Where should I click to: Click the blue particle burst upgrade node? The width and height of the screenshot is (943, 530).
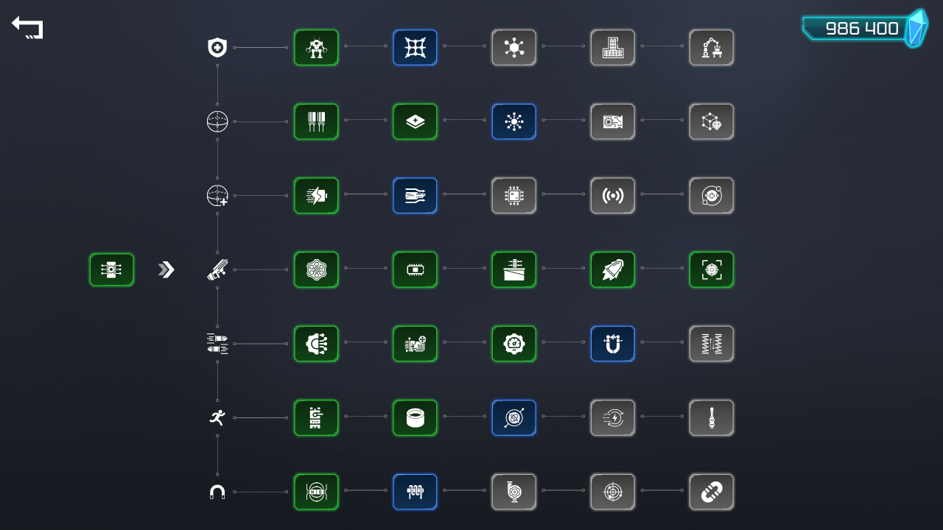[x=513, y=121]
